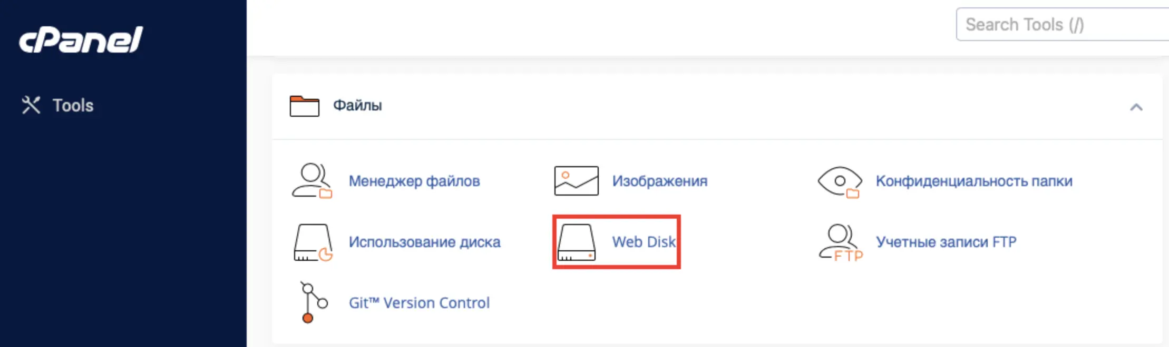This screenshot has height=347, width=1169.
Task: Open the Конфиденциальность папки link
Action: click(x=974, y=181)
